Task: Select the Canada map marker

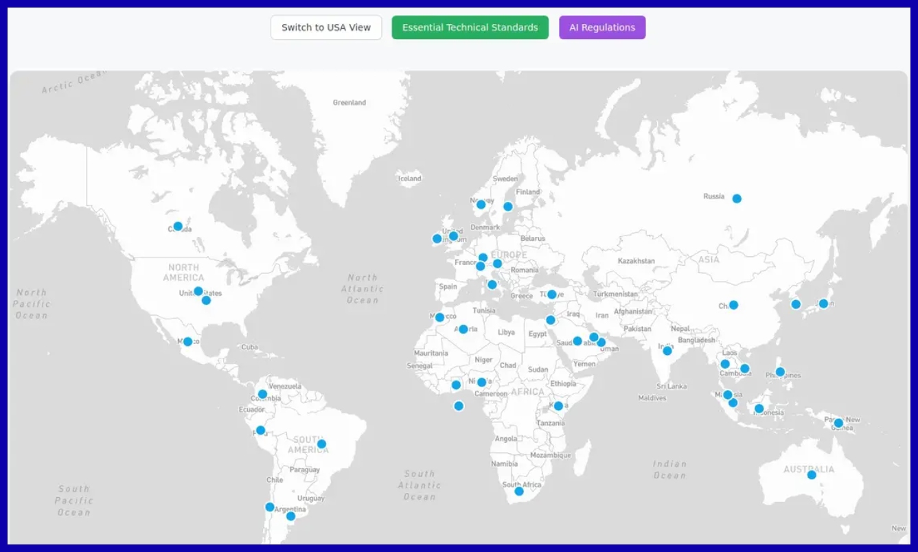Action: 178,227
